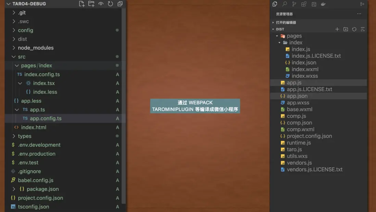Open the Save-like project icon beside Extensions
Screen dimensions: 376x212
coord(314,4)
